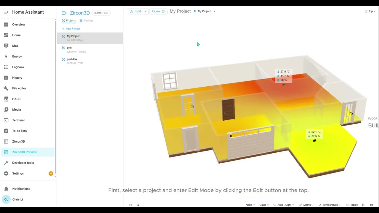Click the Zircon3D Preview sidebar icon
This screenshot has width=379, height=213.
click(6, 152)
